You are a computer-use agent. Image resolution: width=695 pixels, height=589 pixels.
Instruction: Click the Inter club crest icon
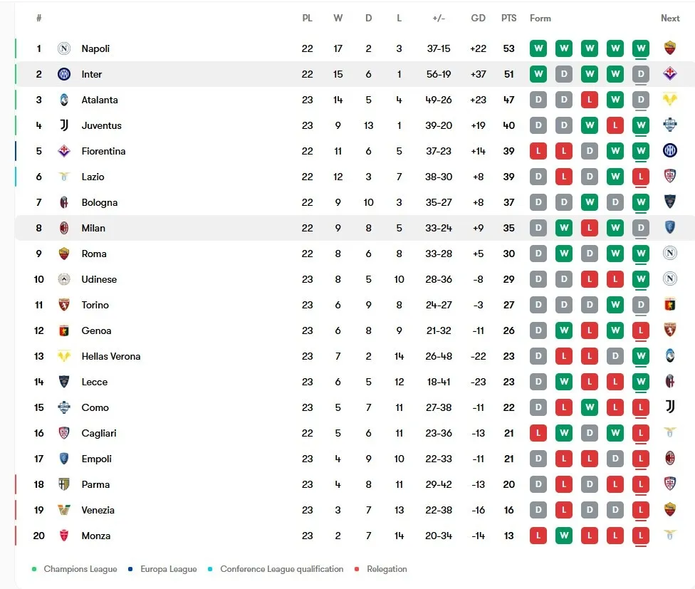[x=64, y=74]
